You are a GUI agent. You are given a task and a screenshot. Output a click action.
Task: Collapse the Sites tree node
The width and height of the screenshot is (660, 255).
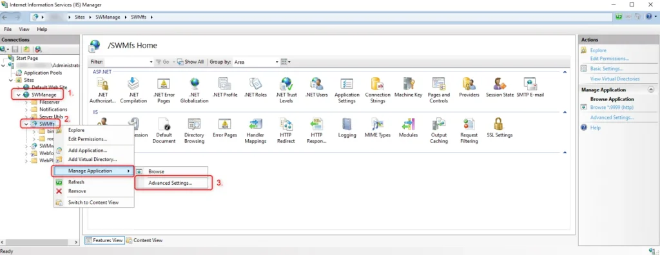point(11,80)
